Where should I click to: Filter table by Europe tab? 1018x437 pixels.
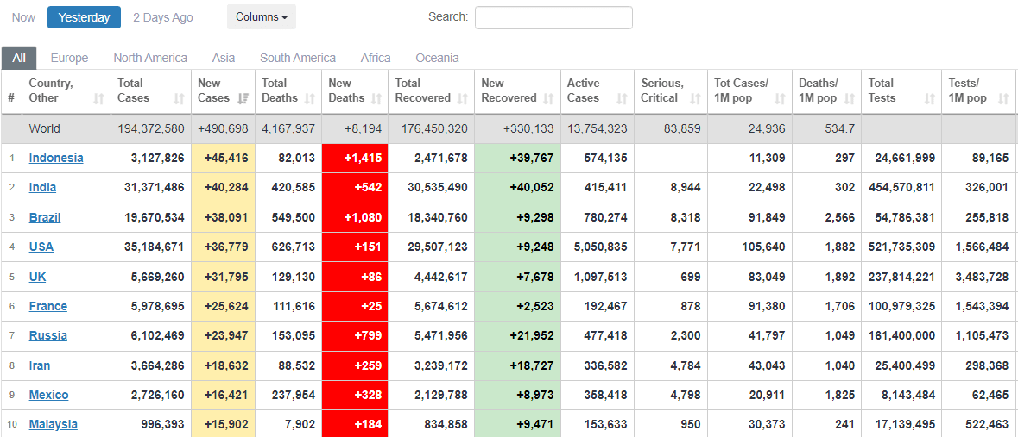pyautogui.click(x=69, y=58)
